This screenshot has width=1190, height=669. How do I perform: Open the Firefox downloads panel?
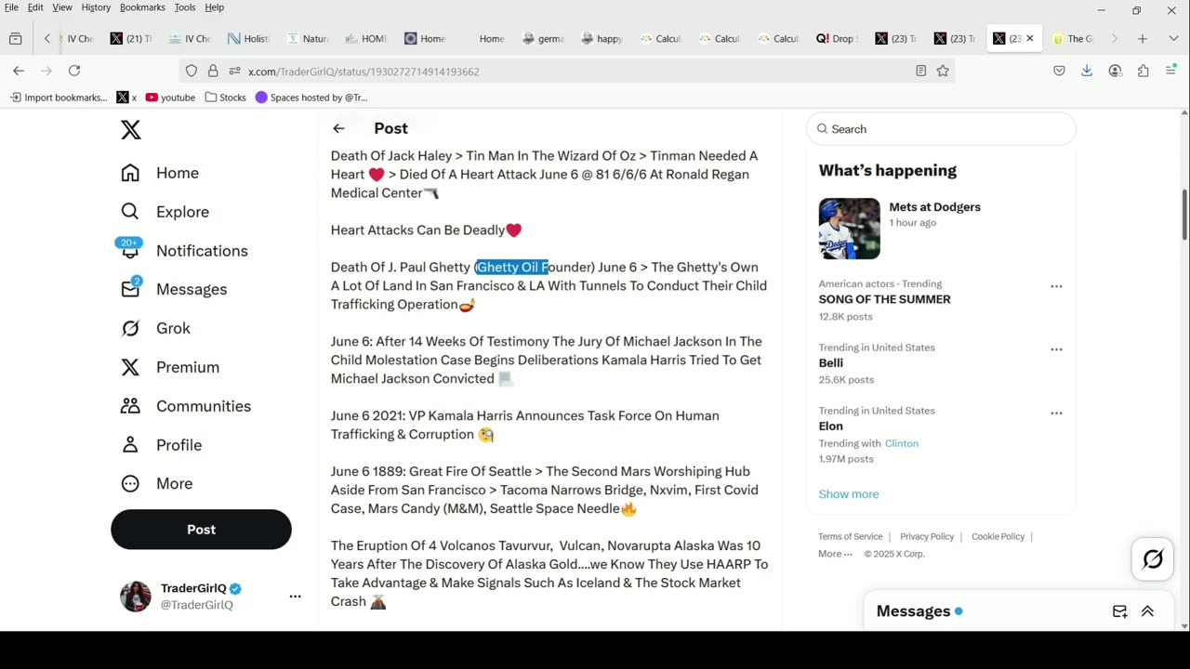coord(1087,71)
